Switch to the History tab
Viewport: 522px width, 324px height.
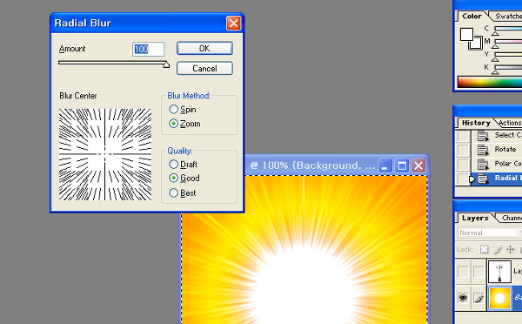click(476, 123)
